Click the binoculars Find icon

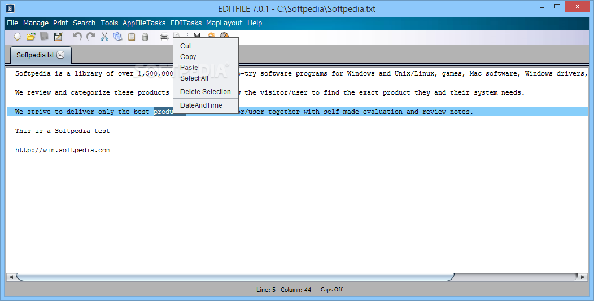coord(197,35)
